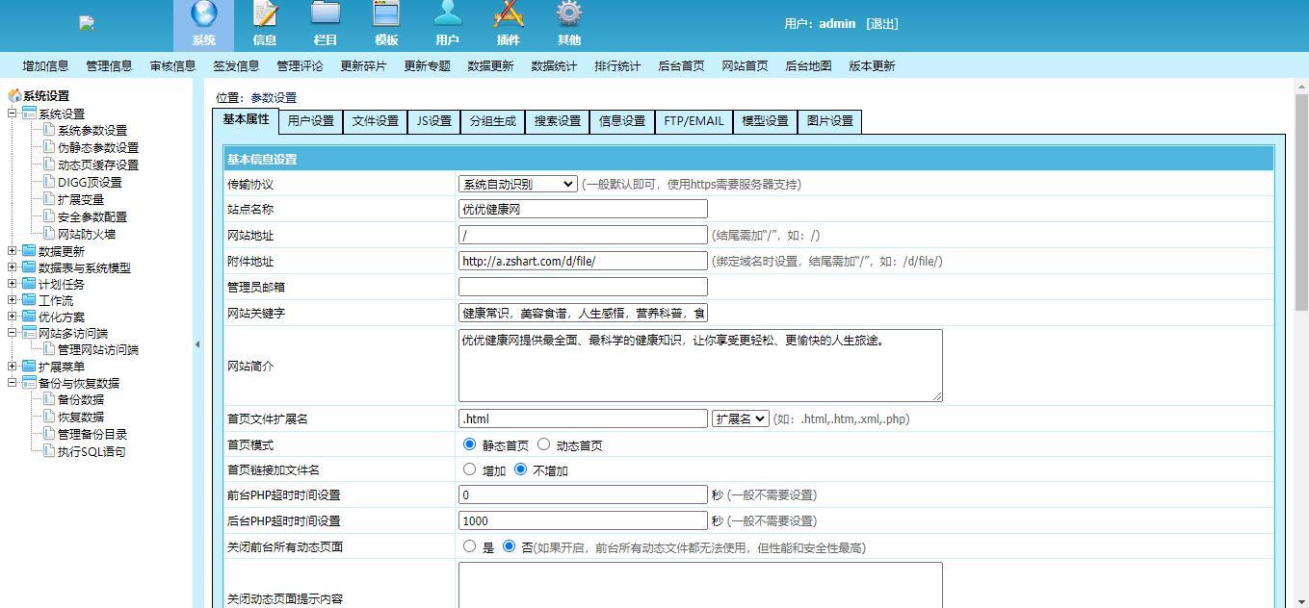Open 版本更新 in the top menu

(873, 66)
